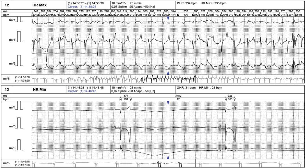Click the blue cursor triangle atop HR Max strip
The height and width of the screenshot is (168, 306).
point(168,18)
